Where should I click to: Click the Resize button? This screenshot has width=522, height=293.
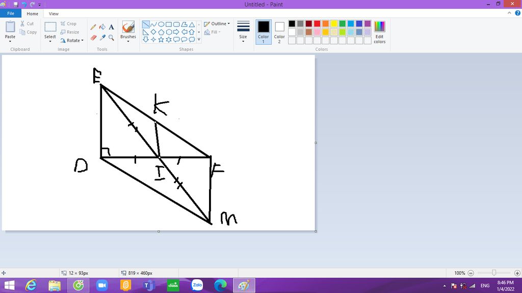(x=70, y=32)
